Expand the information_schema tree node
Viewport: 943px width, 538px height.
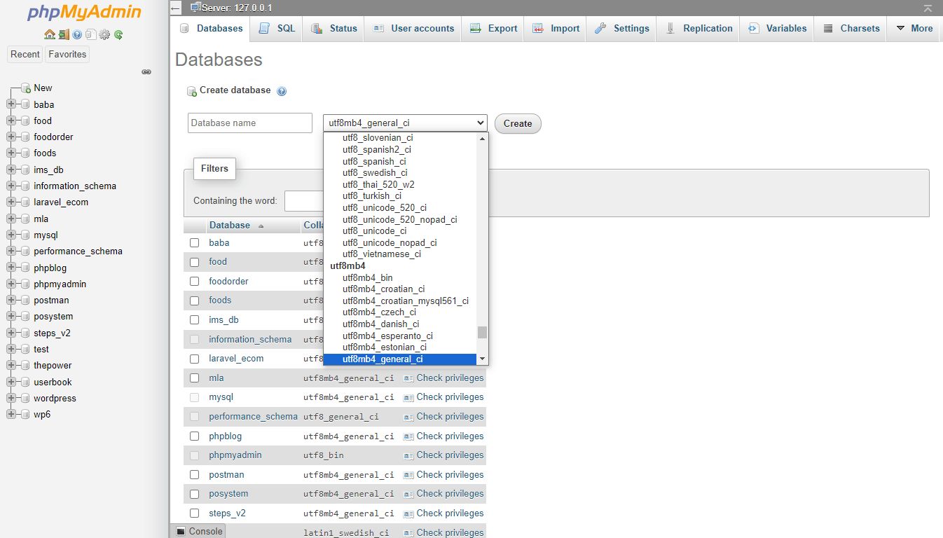(x=11, y=186)
